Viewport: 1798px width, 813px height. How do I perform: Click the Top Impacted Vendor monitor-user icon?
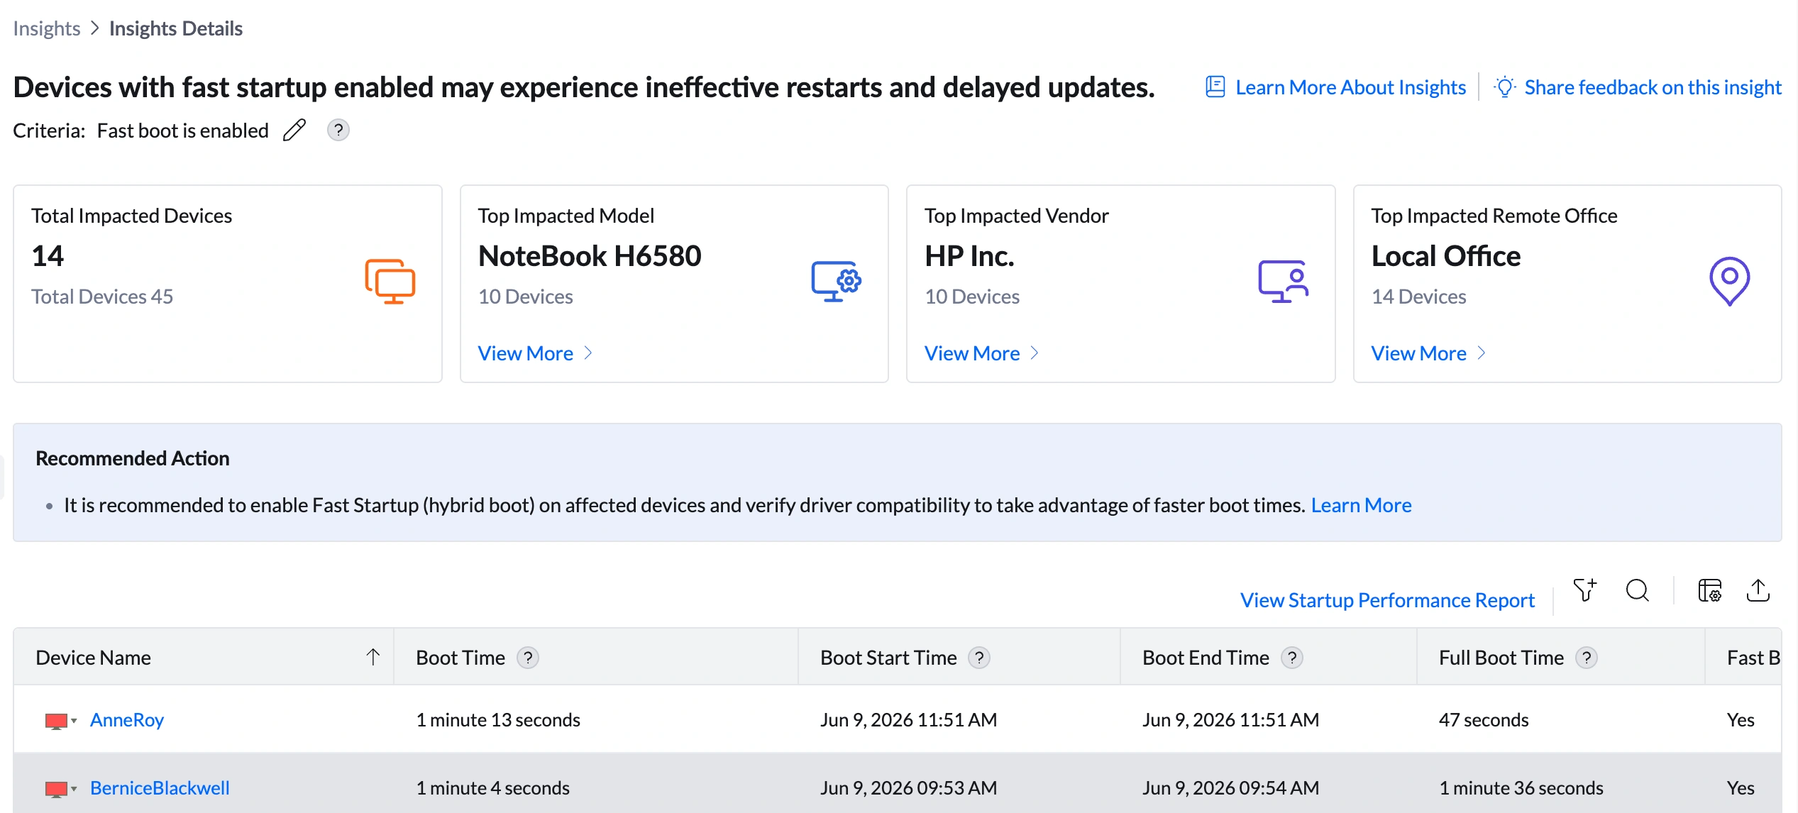1283,282
